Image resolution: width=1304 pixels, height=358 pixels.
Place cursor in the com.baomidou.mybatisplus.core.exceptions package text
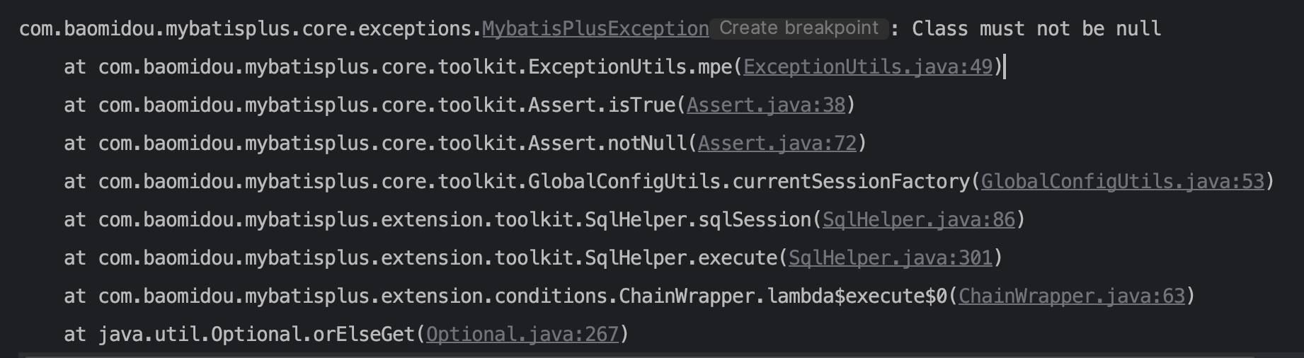(248, 29)
